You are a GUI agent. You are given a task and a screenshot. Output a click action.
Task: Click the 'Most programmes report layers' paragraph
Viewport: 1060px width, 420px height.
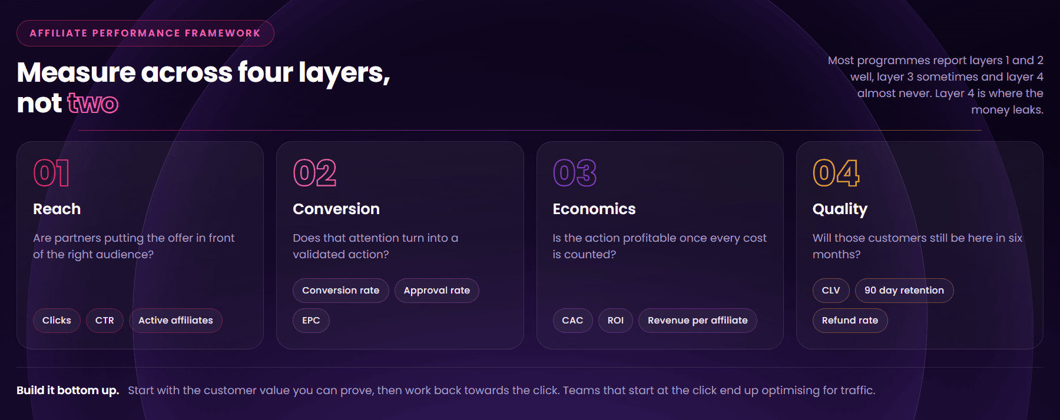coord(935,85)
